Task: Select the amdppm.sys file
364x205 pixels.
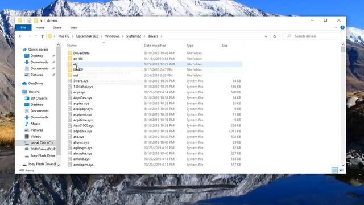Action: 83,165
